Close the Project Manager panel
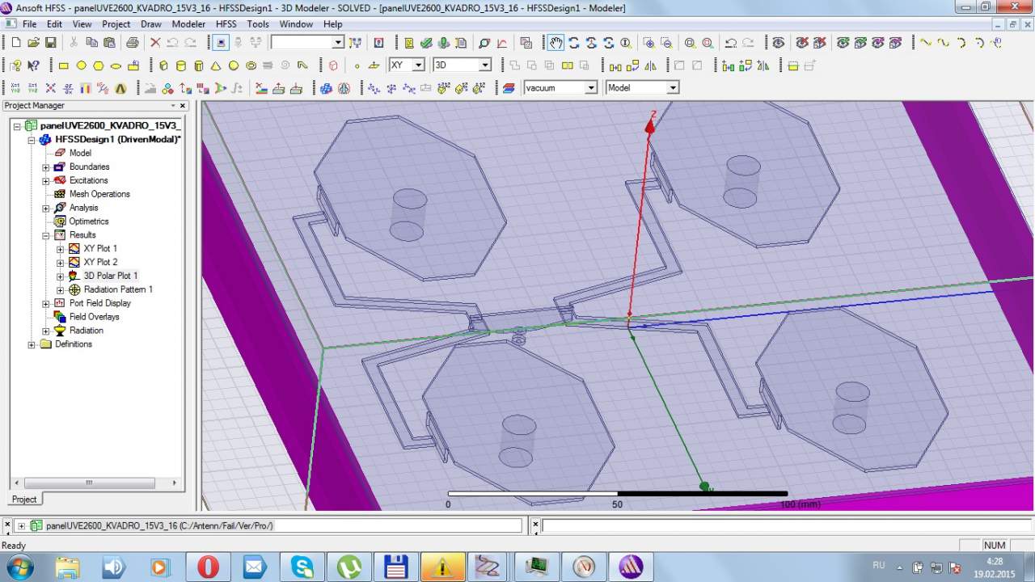1035x582 pixels. pos(183,106)
